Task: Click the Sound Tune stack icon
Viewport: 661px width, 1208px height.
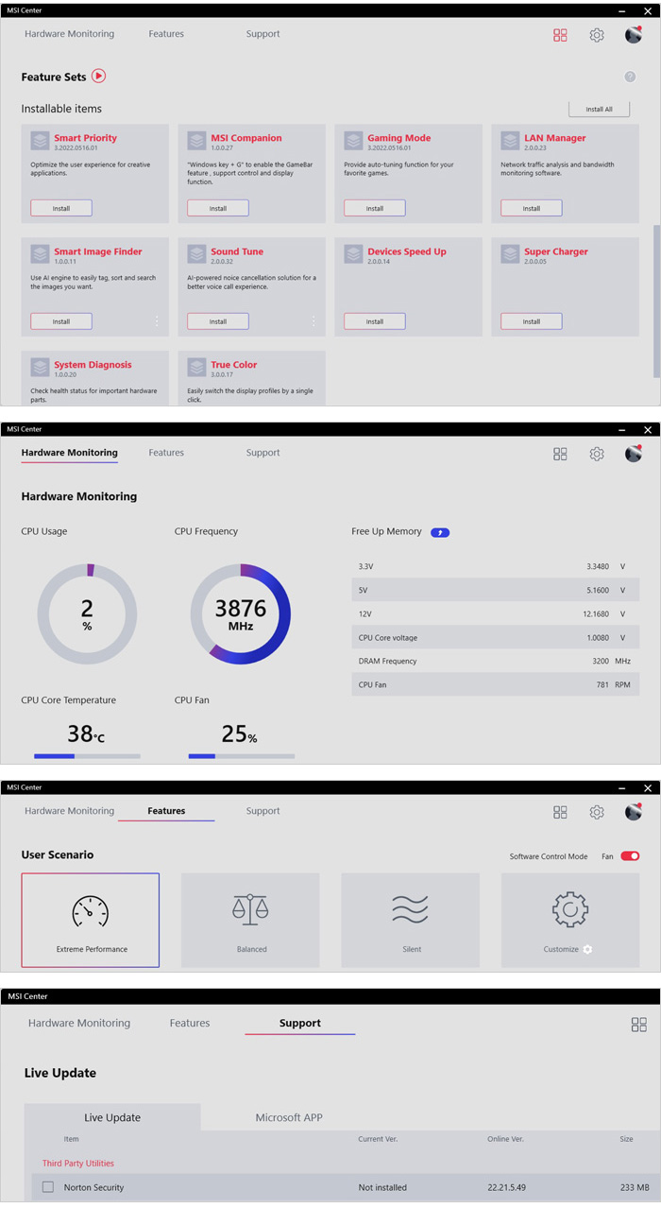Action: (x=196, y=254)
